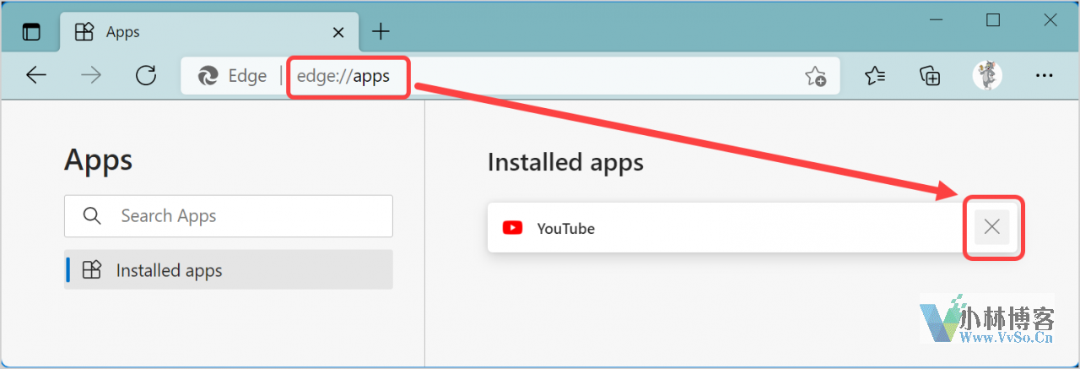Viewport: 1080px width, 369px height.
Task: Click the Installed apps sidebar grid icon
Action: (x=91, y=270)
